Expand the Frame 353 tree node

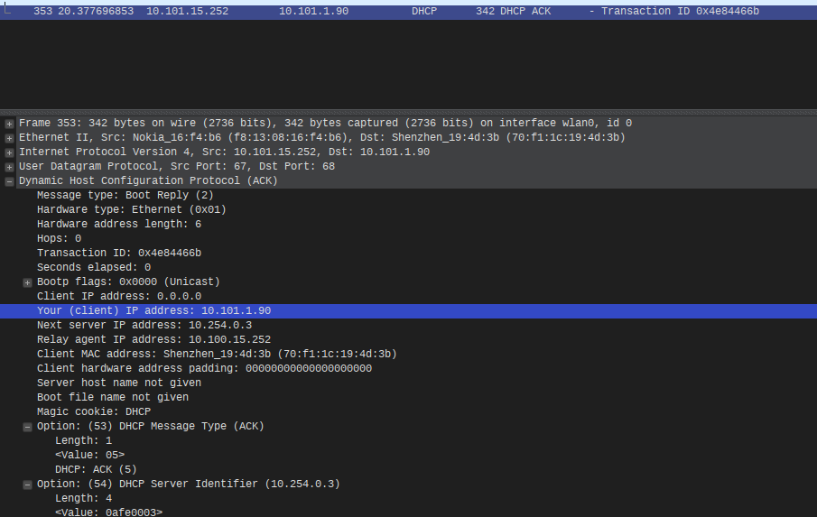(x=9, y=124)
